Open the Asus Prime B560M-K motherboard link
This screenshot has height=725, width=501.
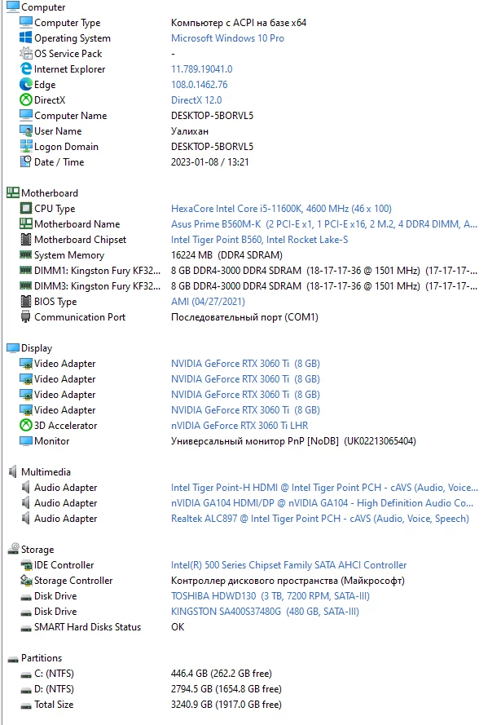pyautogui.click(x=324, y=223)
